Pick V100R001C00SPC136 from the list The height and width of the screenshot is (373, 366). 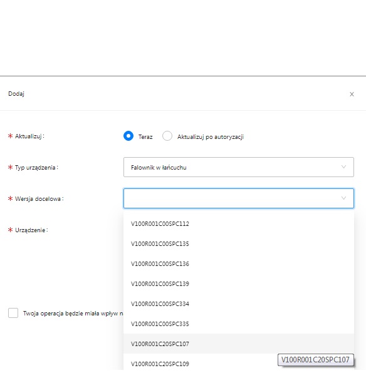click(239, 263)
